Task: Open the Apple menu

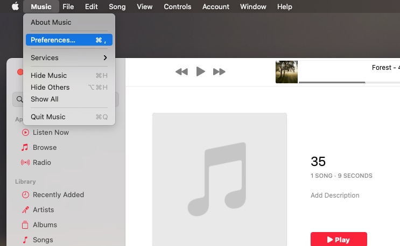Action: pos(15,6)
